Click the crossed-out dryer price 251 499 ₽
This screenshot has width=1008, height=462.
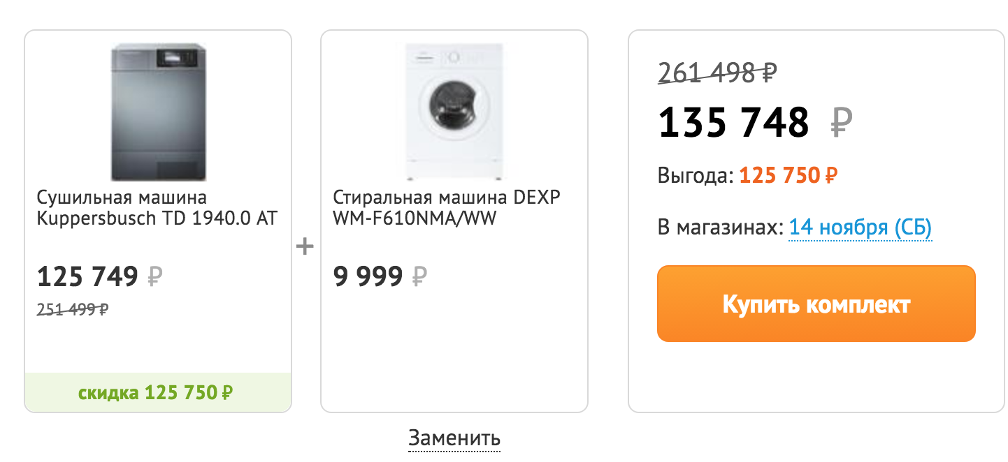coord(73,308)
